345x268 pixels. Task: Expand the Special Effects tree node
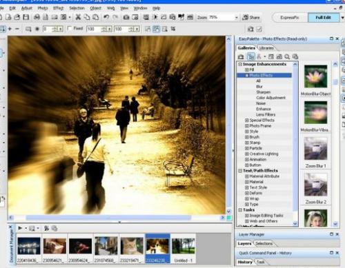[x=247, y=121]
